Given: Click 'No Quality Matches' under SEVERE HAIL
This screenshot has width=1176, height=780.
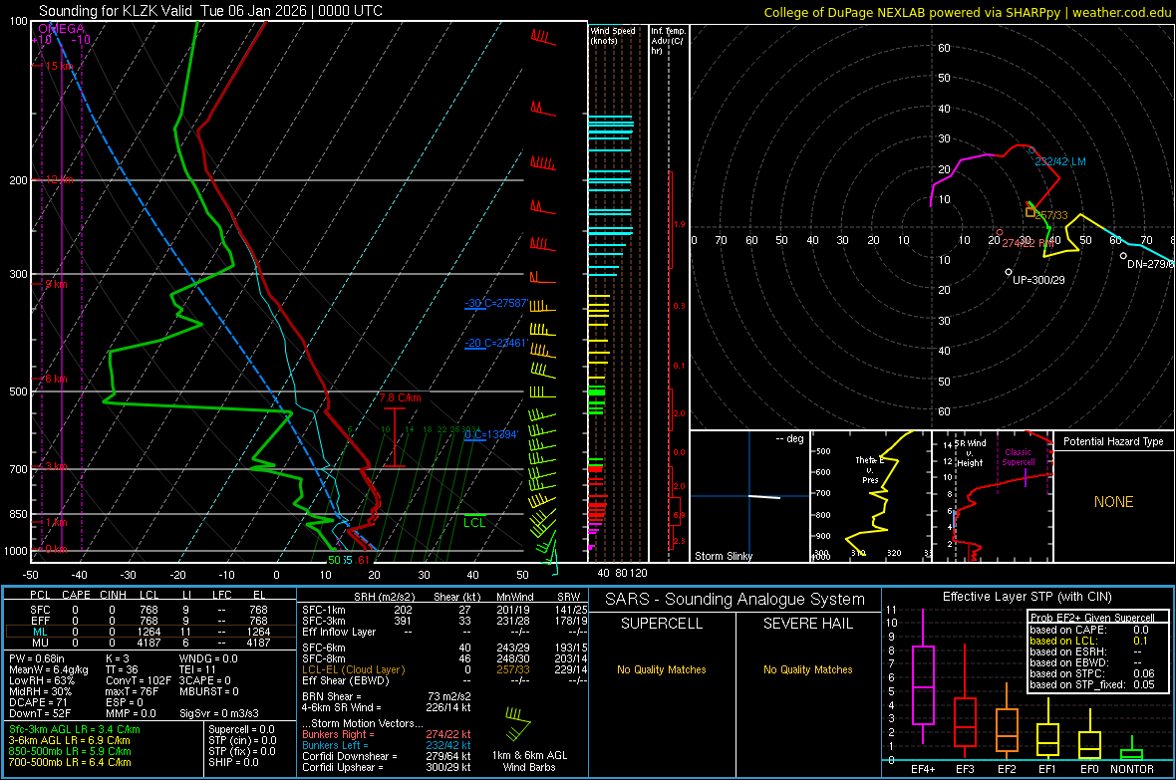Looking at the screenshot, I should pyautogui.click(x=807, y=669).
